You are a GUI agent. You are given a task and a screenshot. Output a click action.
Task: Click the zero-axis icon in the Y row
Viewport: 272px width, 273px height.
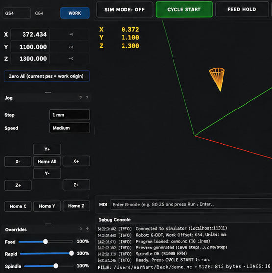click(x=71, y=47)
